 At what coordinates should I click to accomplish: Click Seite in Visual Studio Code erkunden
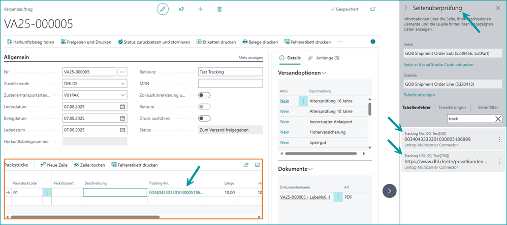point(438,64)
